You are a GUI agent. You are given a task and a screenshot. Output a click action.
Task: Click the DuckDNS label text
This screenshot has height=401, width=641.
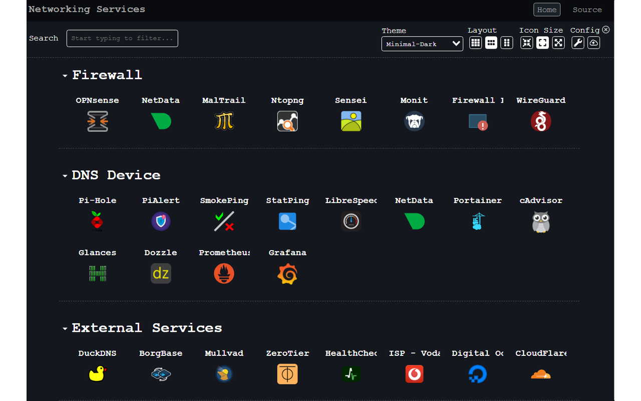click(98, 353)
